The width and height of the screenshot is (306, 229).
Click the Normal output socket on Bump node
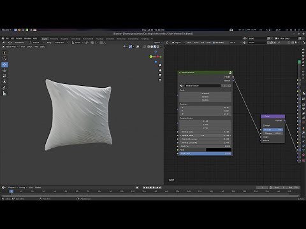pyautogui.click(x=285, y=120)
